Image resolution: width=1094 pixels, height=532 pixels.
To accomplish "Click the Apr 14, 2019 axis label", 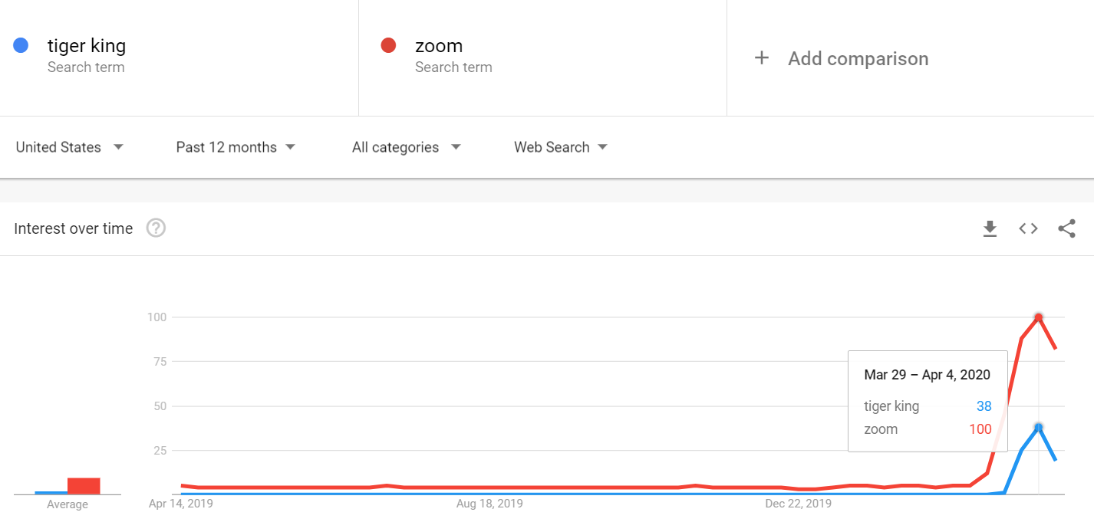I will pos(181,504).
